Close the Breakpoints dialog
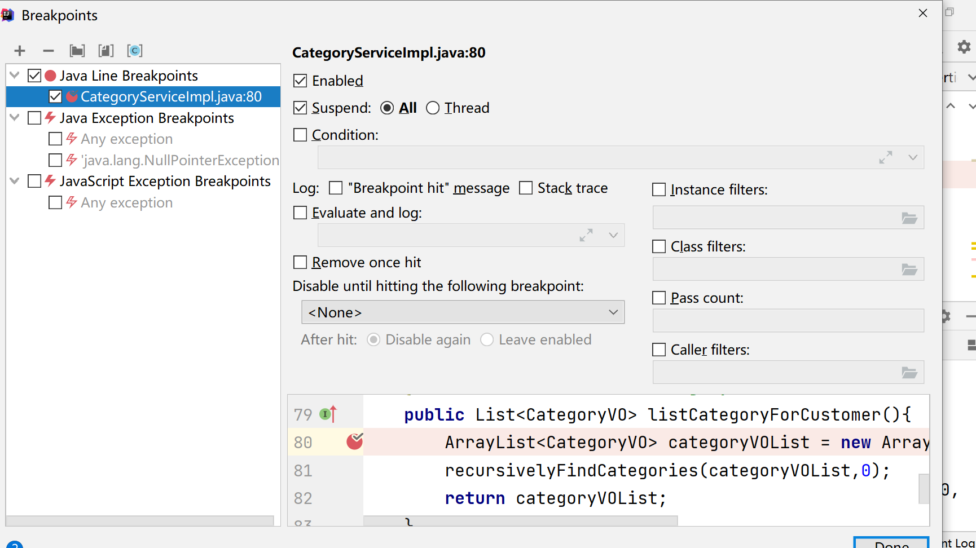This screenshot has height=548, width=976. tap(923, 13)
